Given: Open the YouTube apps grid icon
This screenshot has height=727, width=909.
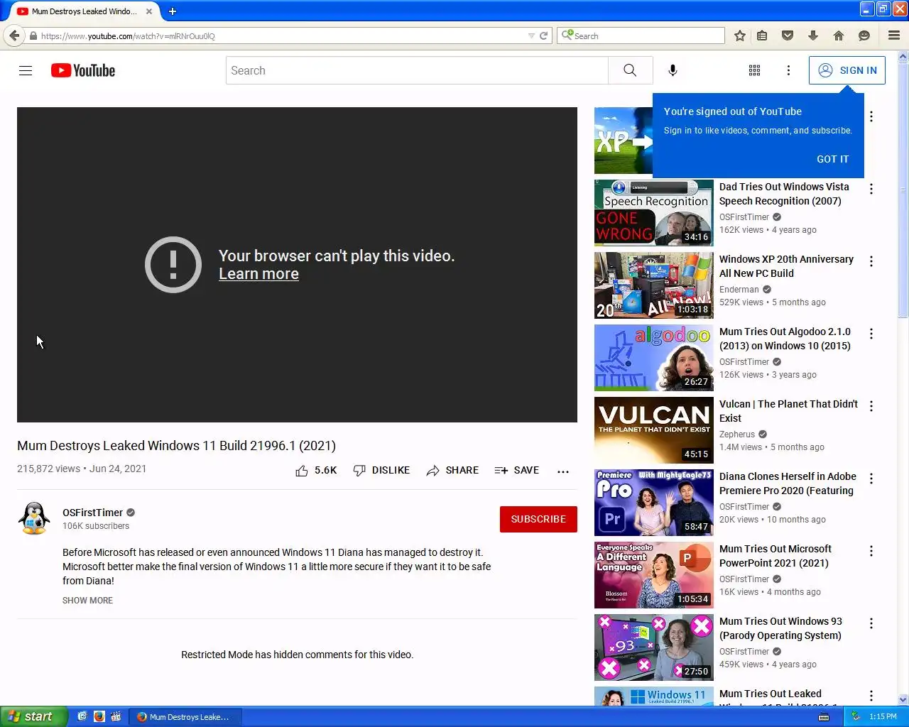Looking at the screenshot, I should click(754, 70).
